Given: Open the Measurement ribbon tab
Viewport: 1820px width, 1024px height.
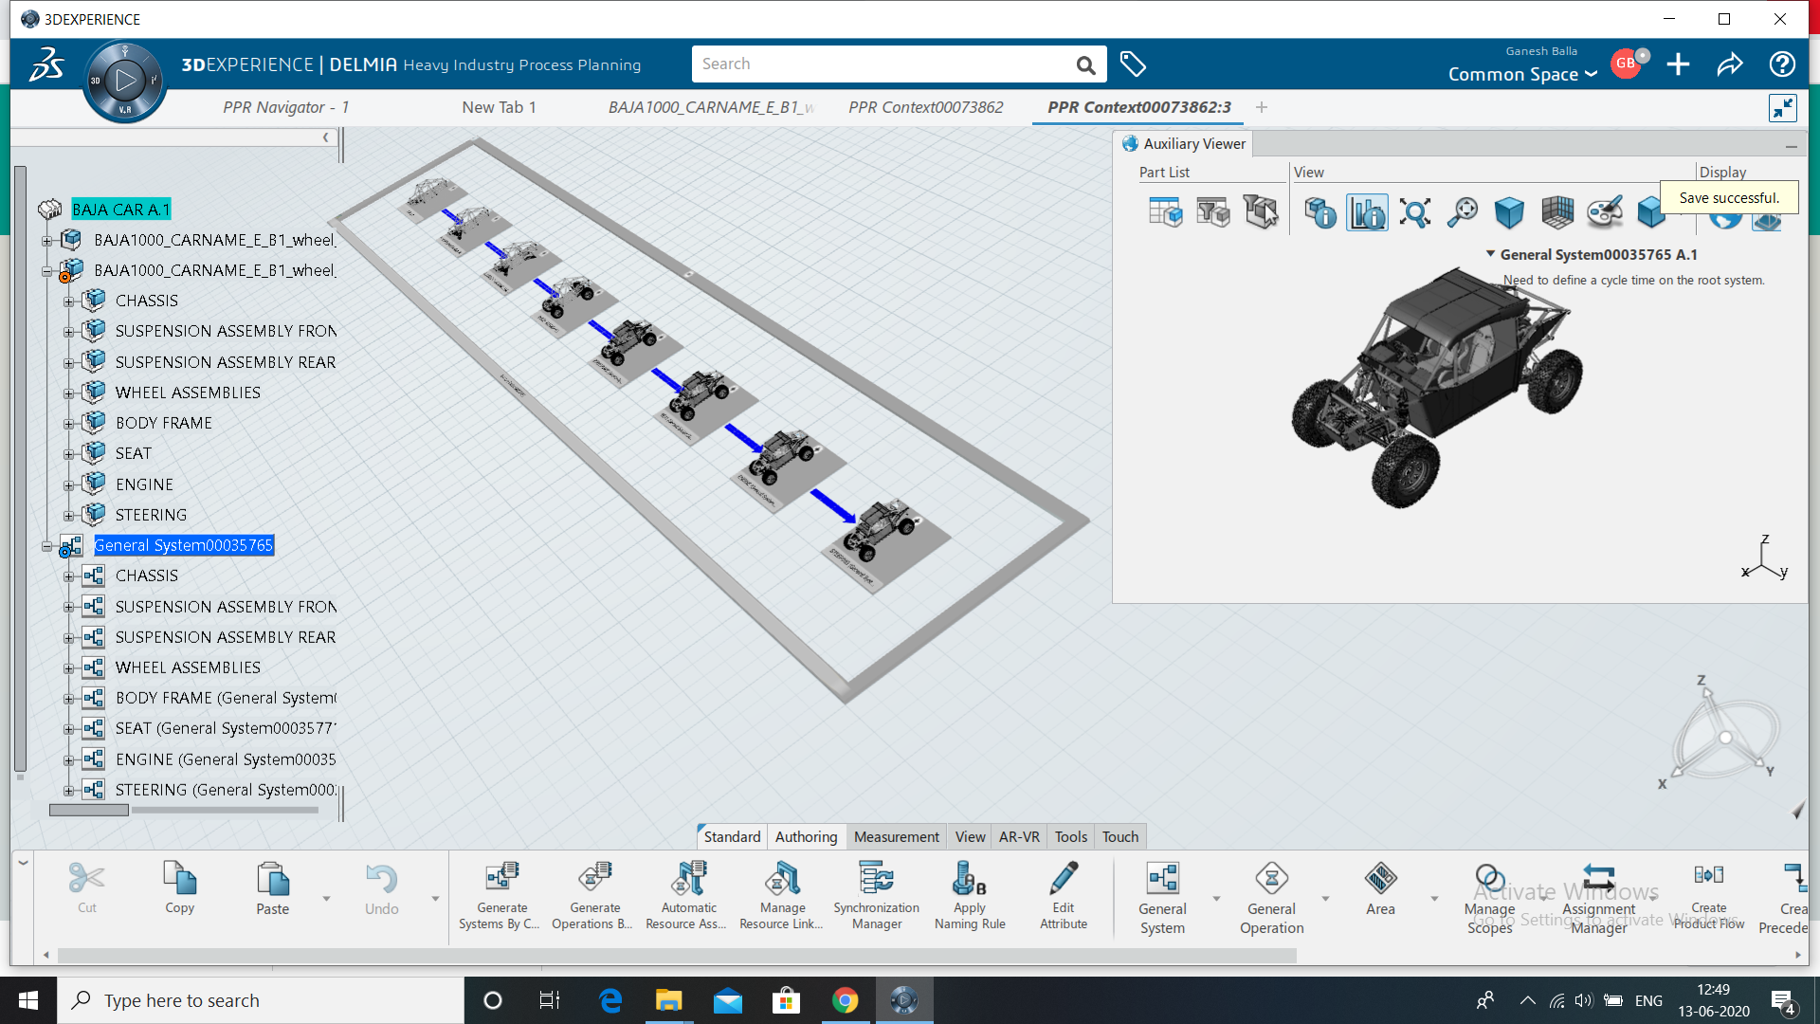Looking at the screenshot, I should click(x=896, y=836).
